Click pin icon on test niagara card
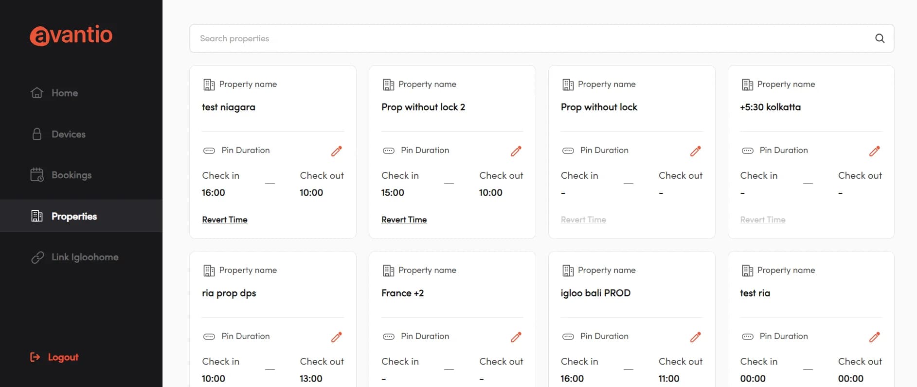This screenshot has width=917, height=387. tap(209, 151)
